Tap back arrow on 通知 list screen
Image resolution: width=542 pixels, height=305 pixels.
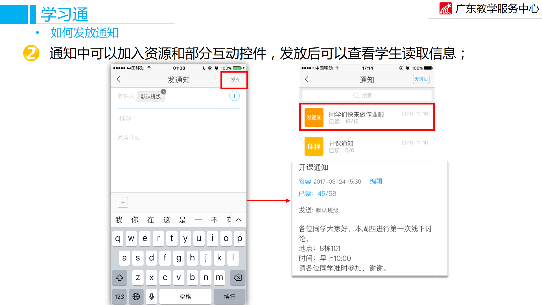pyautogui.click(x=307, y=79)
